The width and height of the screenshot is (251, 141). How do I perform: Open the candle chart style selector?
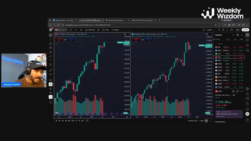[81, 30]
